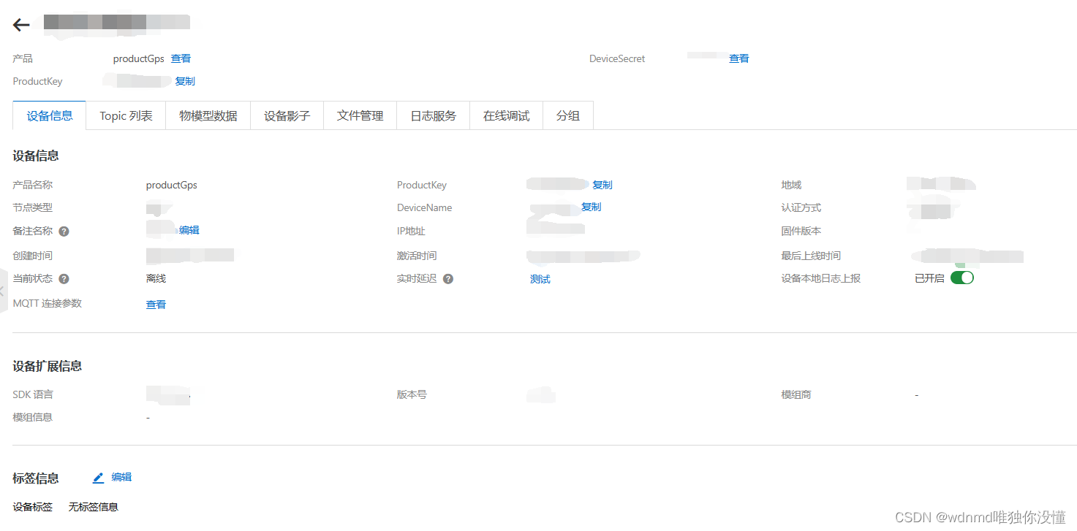Switch to the 在线调试 tab

click(506, 115)
